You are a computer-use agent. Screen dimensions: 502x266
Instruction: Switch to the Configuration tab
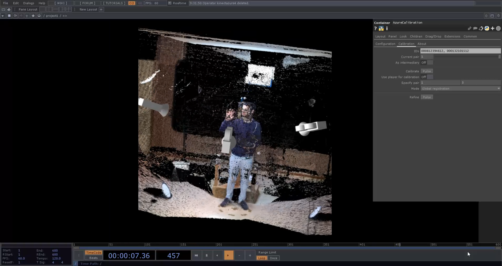[x=385, y=44]
